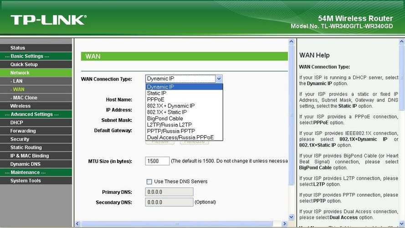Open the MAC Clone settings page

coord(25,98)
